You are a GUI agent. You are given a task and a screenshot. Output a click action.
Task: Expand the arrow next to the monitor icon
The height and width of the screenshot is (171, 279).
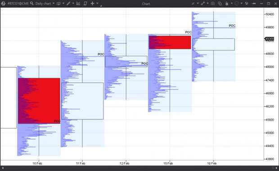63,4
